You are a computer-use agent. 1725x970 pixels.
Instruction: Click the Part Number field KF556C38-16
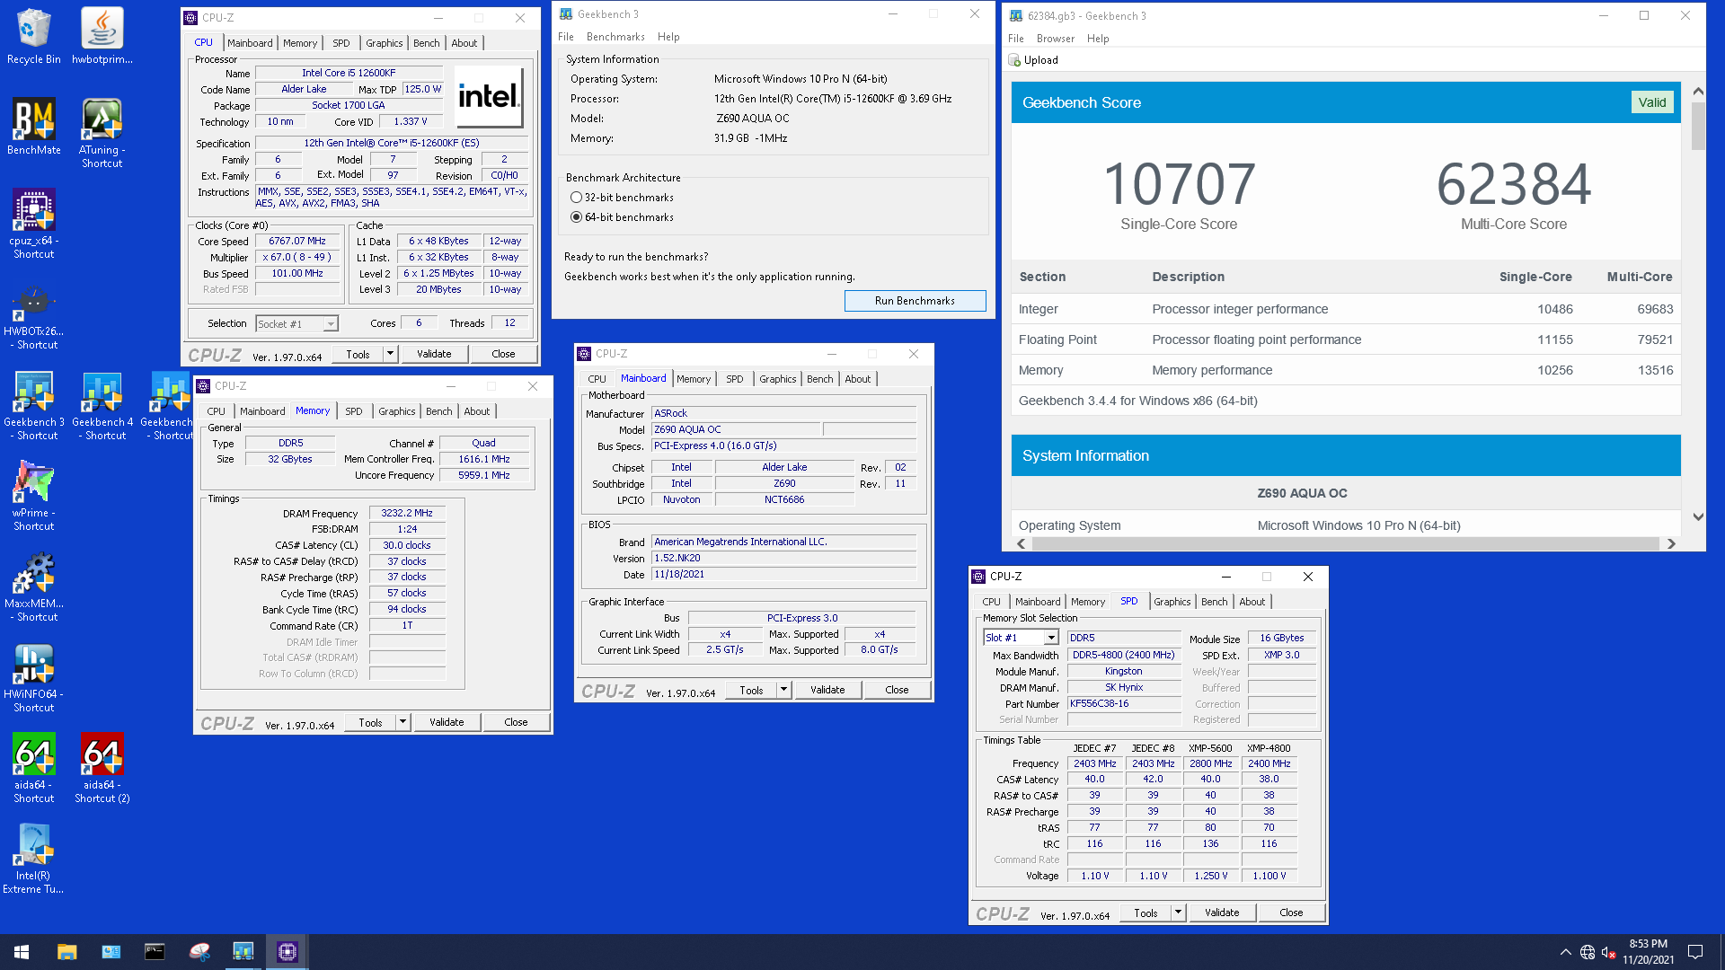(x=1124, y=704)
